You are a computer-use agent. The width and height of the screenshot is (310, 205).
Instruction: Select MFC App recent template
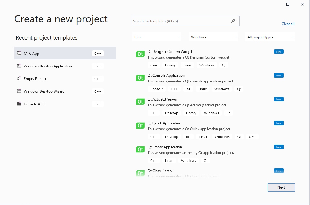(65, 53)
